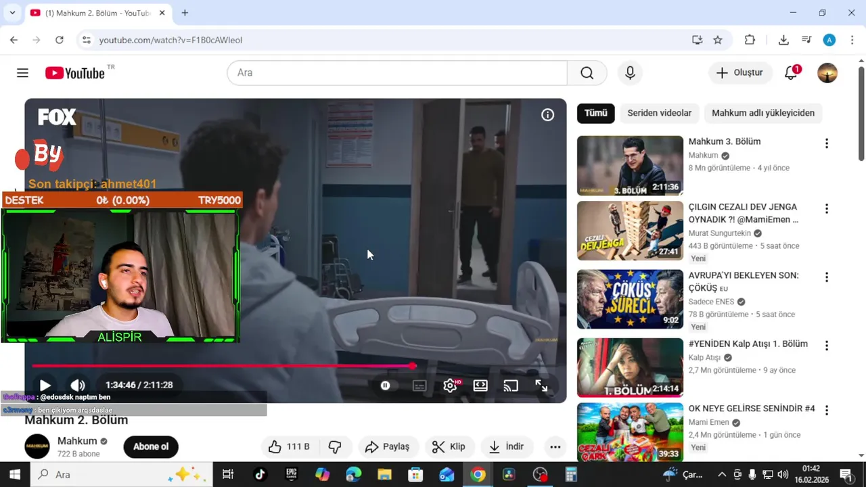Select Mahkum adlı yükleyiciden chip
866x487 pixels.
(763, 113)
